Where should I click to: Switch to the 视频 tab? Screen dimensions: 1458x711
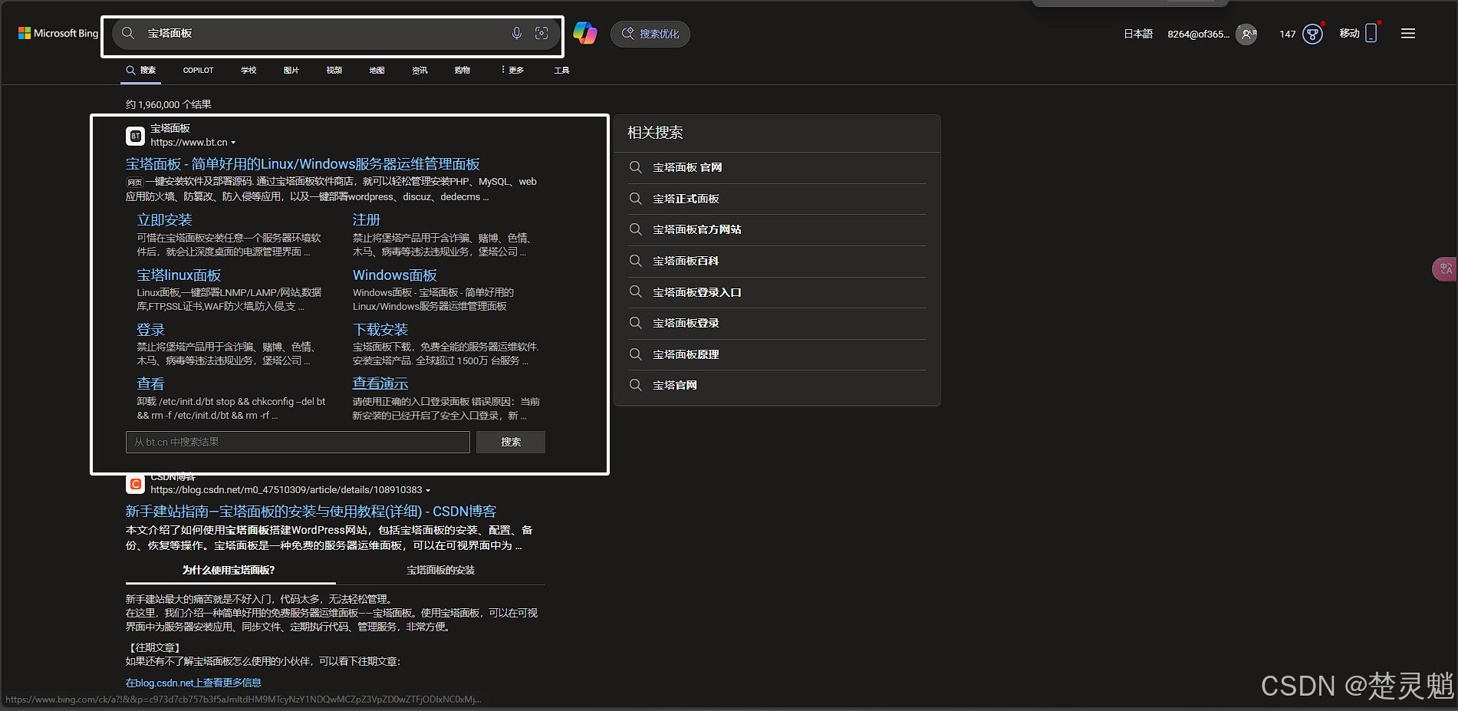pyautogui.click(x=334, y=70)
